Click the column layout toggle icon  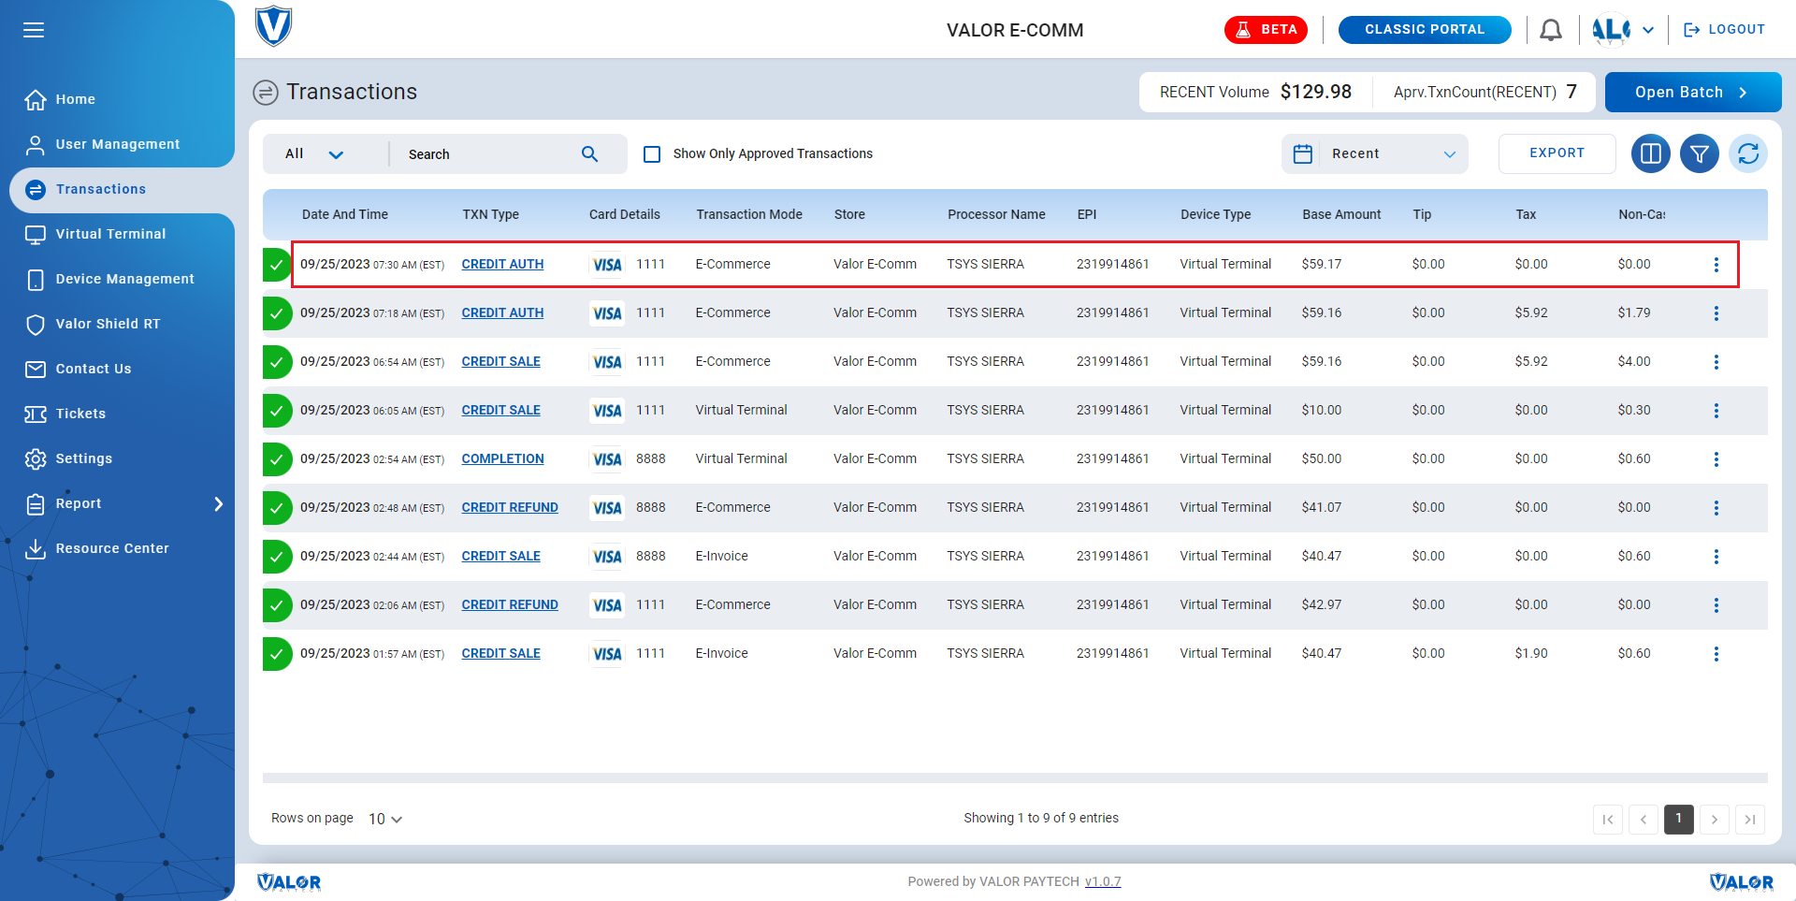click(1650, 153)
